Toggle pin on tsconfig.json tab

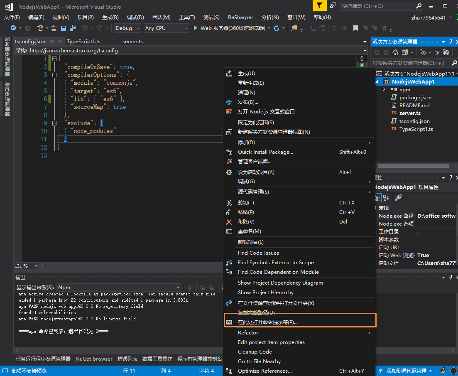pos(52,42)
